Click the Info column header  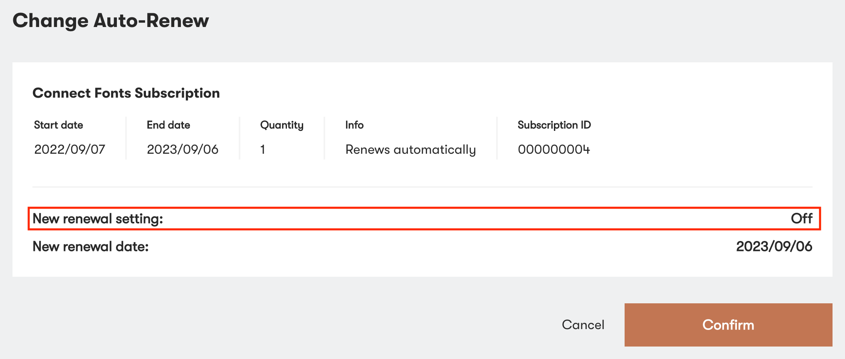pyautogui.click(x=354, y=125)
